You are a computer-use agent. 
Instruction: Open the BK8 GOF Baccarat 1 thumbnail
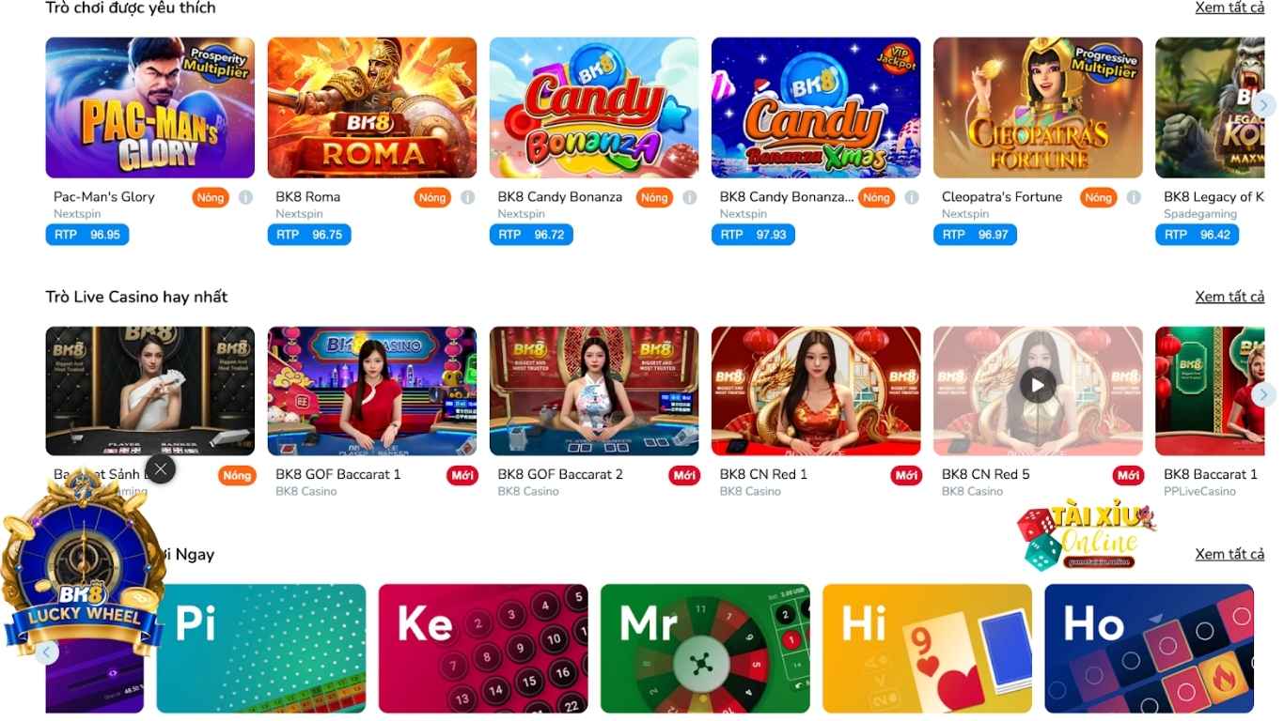click(x=372, y=391)
